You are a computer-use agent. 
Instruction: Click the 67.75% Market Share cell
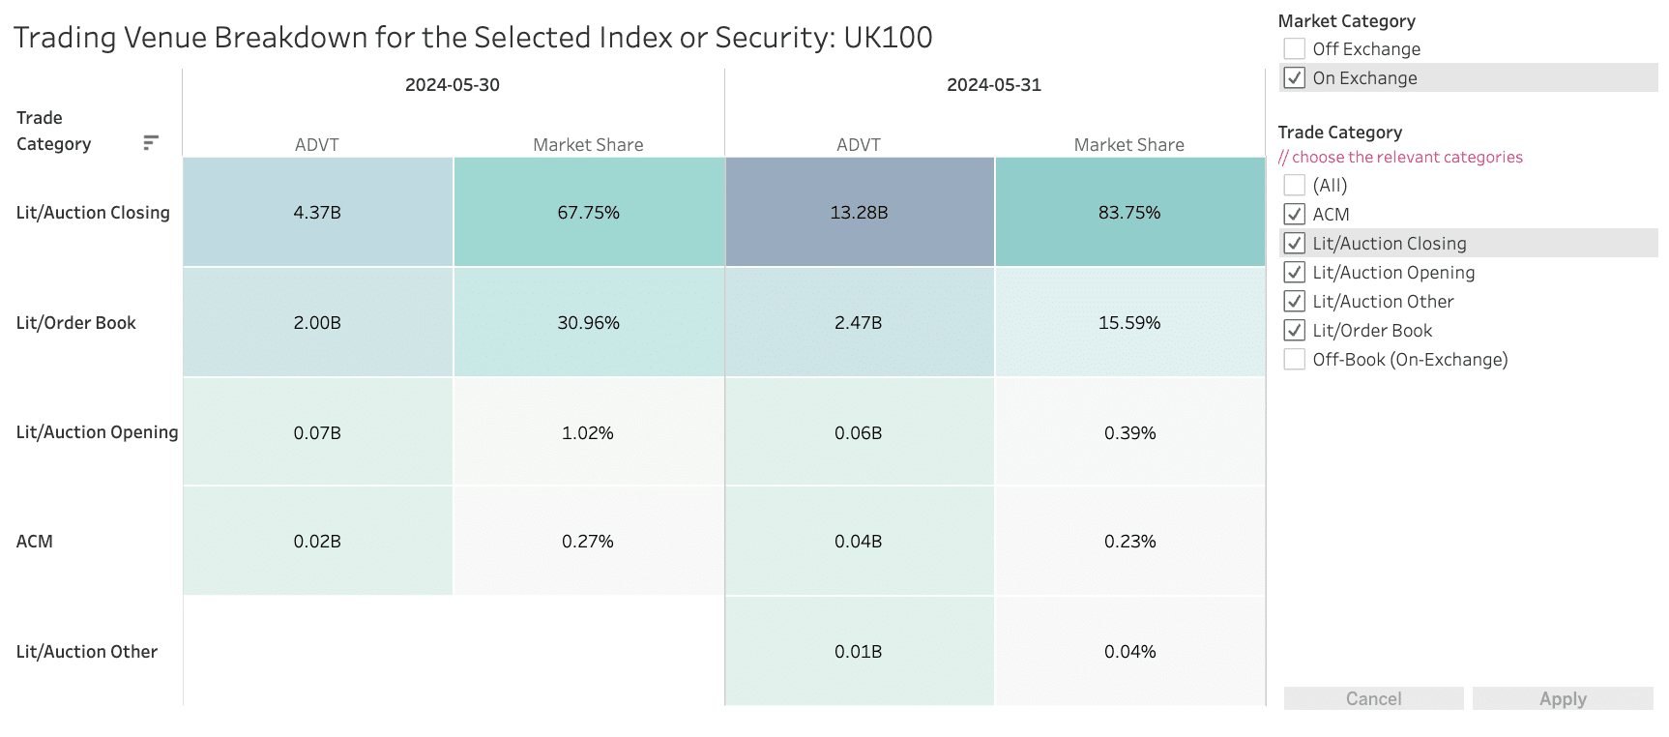point(588,213)
